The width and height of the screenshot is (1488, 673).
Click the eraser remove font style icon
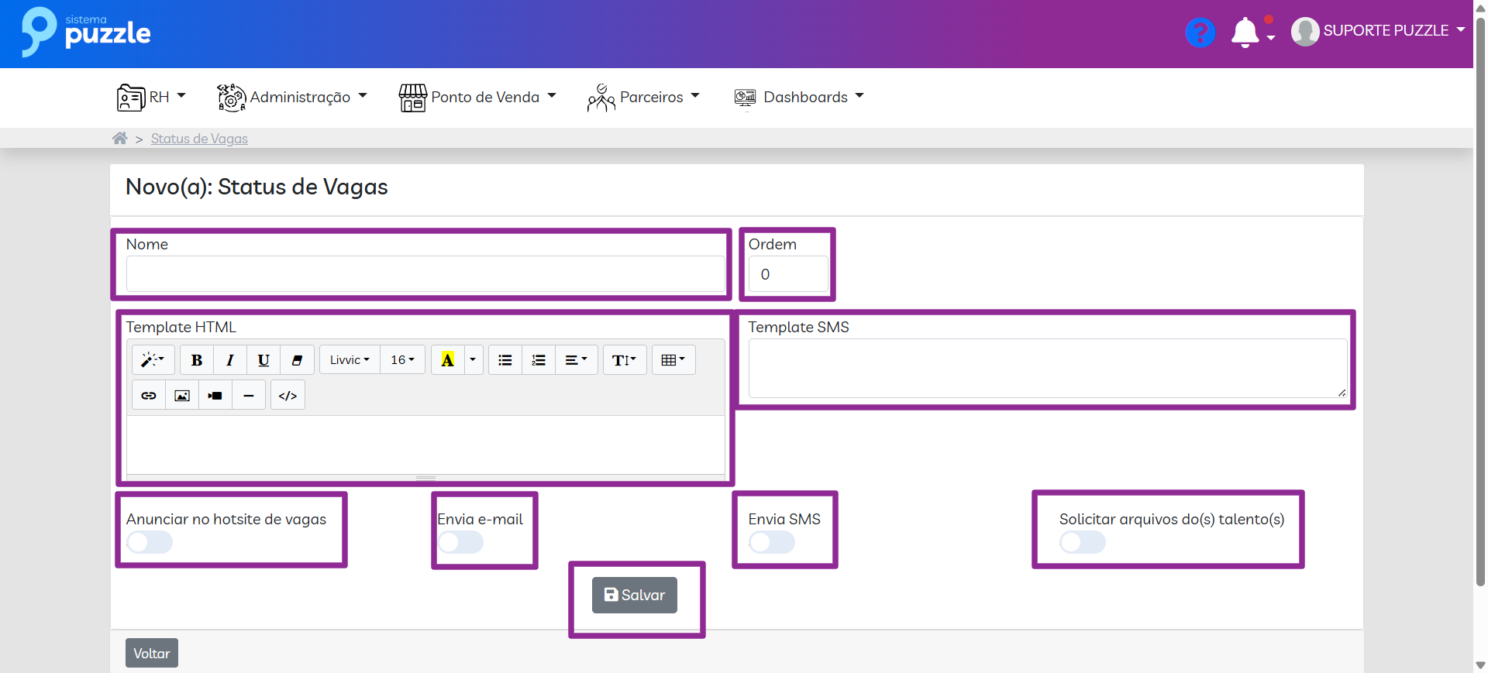click(297, 360)
